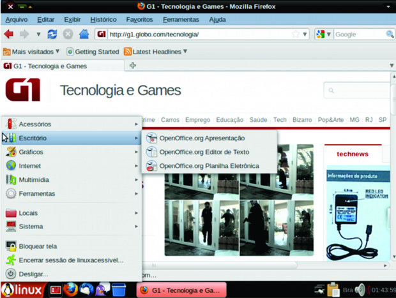Open a new tab with the plus icon
This screenshot has width=396, height=298.
[133, 66]
